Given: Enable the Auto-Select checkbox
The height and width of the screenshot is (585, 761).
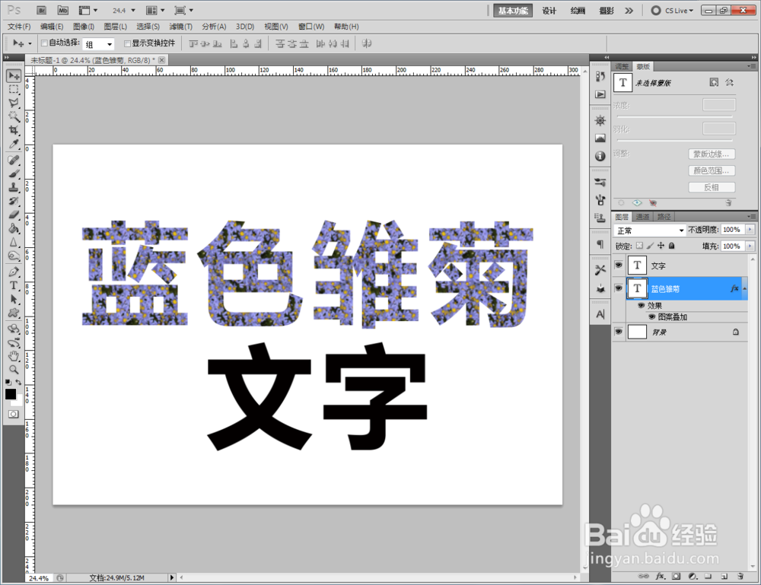Looking at the screenshot, I should pyautogui.click(x=44, y=43).
